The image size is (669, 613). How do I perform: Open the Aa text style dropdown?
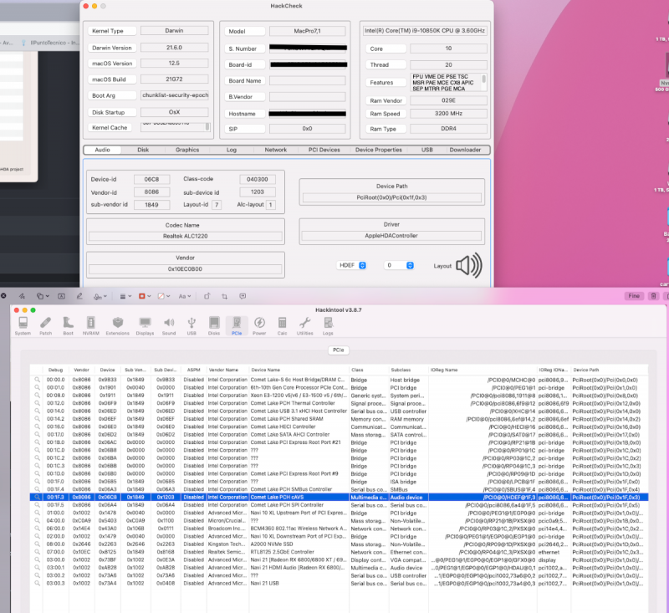coord(184,296)
